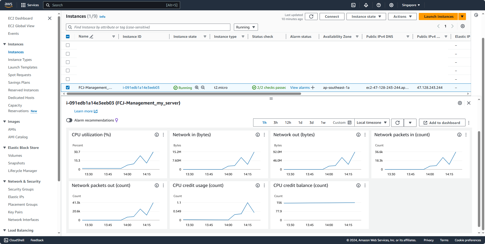485x244 pixels.
Task: Open Network out graph options menu
Action: [x=365, y=135]
